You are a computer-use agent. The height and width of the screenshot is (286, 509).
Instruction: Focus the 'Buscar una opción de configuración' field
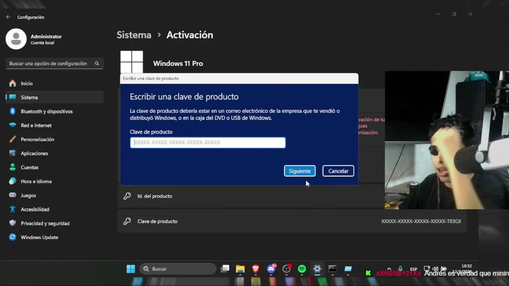click(x=55, y=64)
